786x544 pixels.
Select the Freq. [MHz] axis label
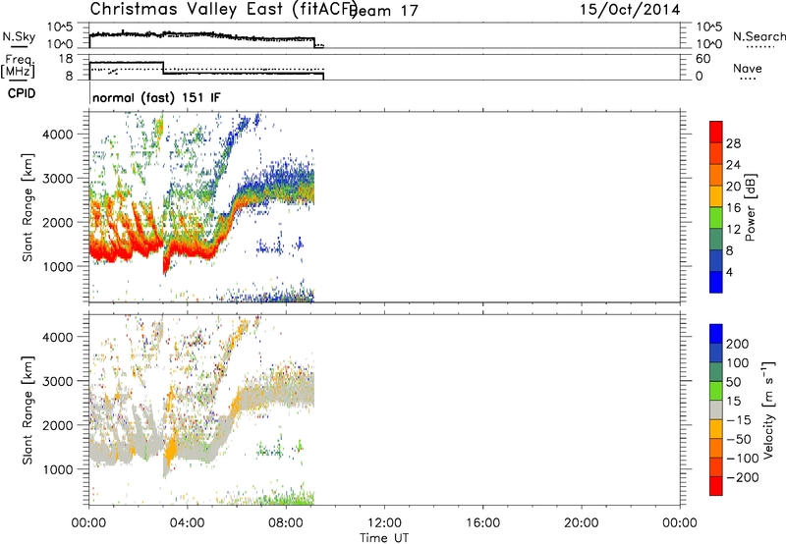tap(18, 67)
